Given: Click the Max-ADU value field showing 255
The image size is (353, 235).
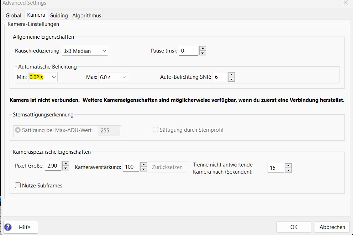Looking at the screenshot, I should pos(109,131).
